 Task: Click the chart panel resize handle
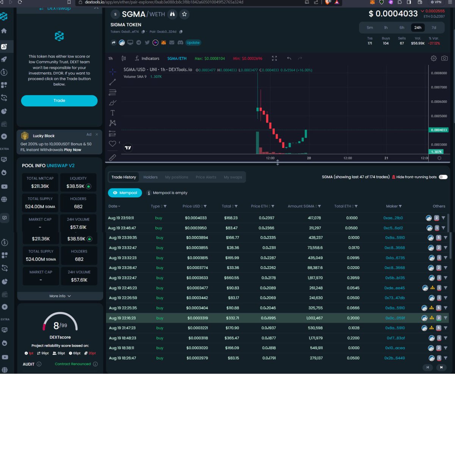click(x=278, y=162)
